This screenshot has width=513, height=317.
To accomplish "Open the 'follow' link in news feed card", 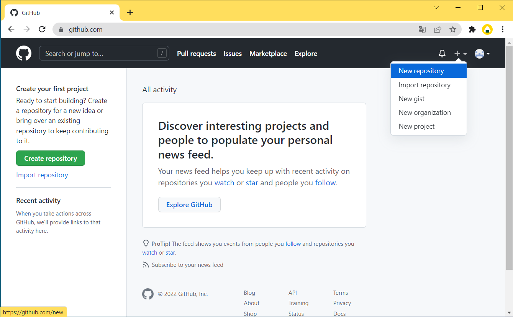I will (x=325, y=183).
